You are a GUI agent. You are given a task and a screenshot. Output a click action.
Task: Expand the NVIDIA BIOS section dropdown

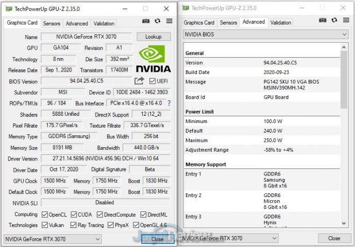(266, 34)
